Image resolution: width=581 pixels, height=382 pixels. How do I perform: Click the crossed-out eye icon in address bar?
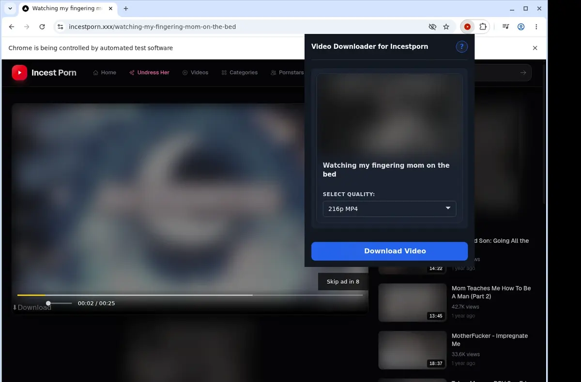point(432,27)
